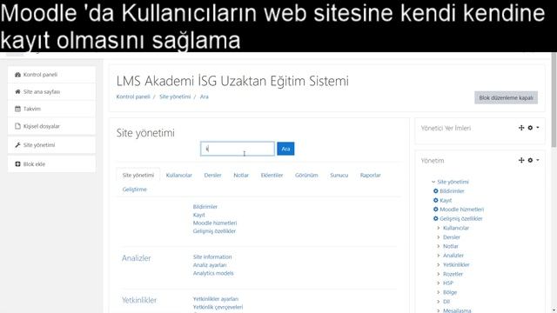This screenshot has height=313, width=557.
Task: Click the Kişisel dosyalar file icon
Action: click(17, 126)
